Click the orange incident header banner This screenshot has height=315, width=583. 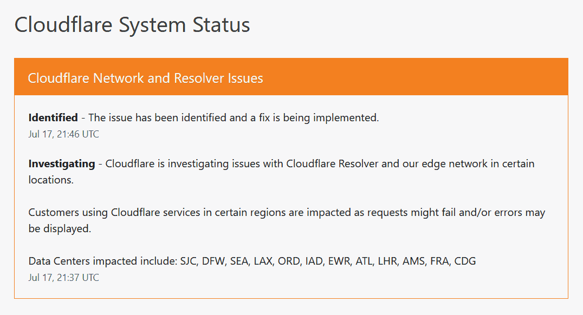tap(291, 76)
